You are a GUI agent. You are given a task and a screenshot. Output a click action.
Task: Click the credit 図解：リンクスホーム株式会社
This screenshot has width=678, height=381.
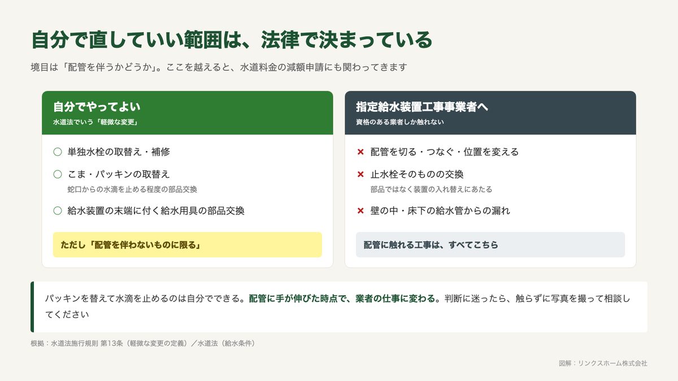pos(603,364)
